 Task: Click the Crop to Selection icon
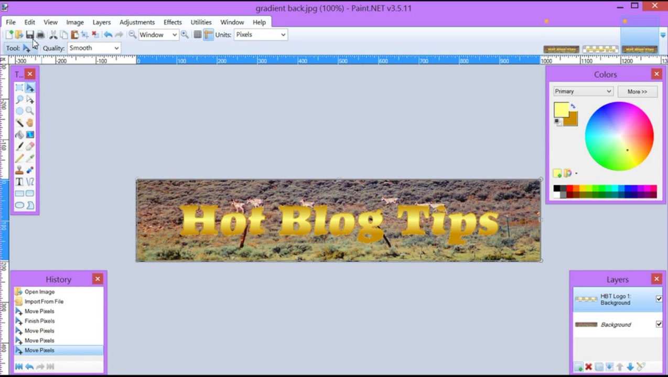click(84, 35)
